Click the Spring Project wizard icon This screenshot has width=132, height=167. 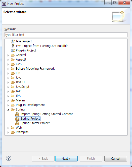[x=17, y=119]
